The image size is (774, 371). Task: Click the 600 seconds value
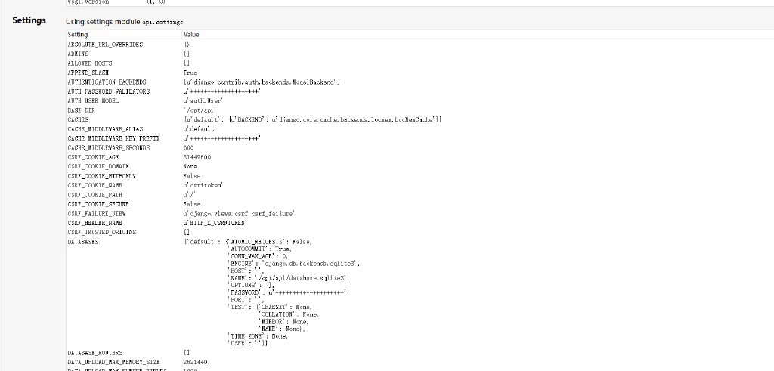(188, 148)
